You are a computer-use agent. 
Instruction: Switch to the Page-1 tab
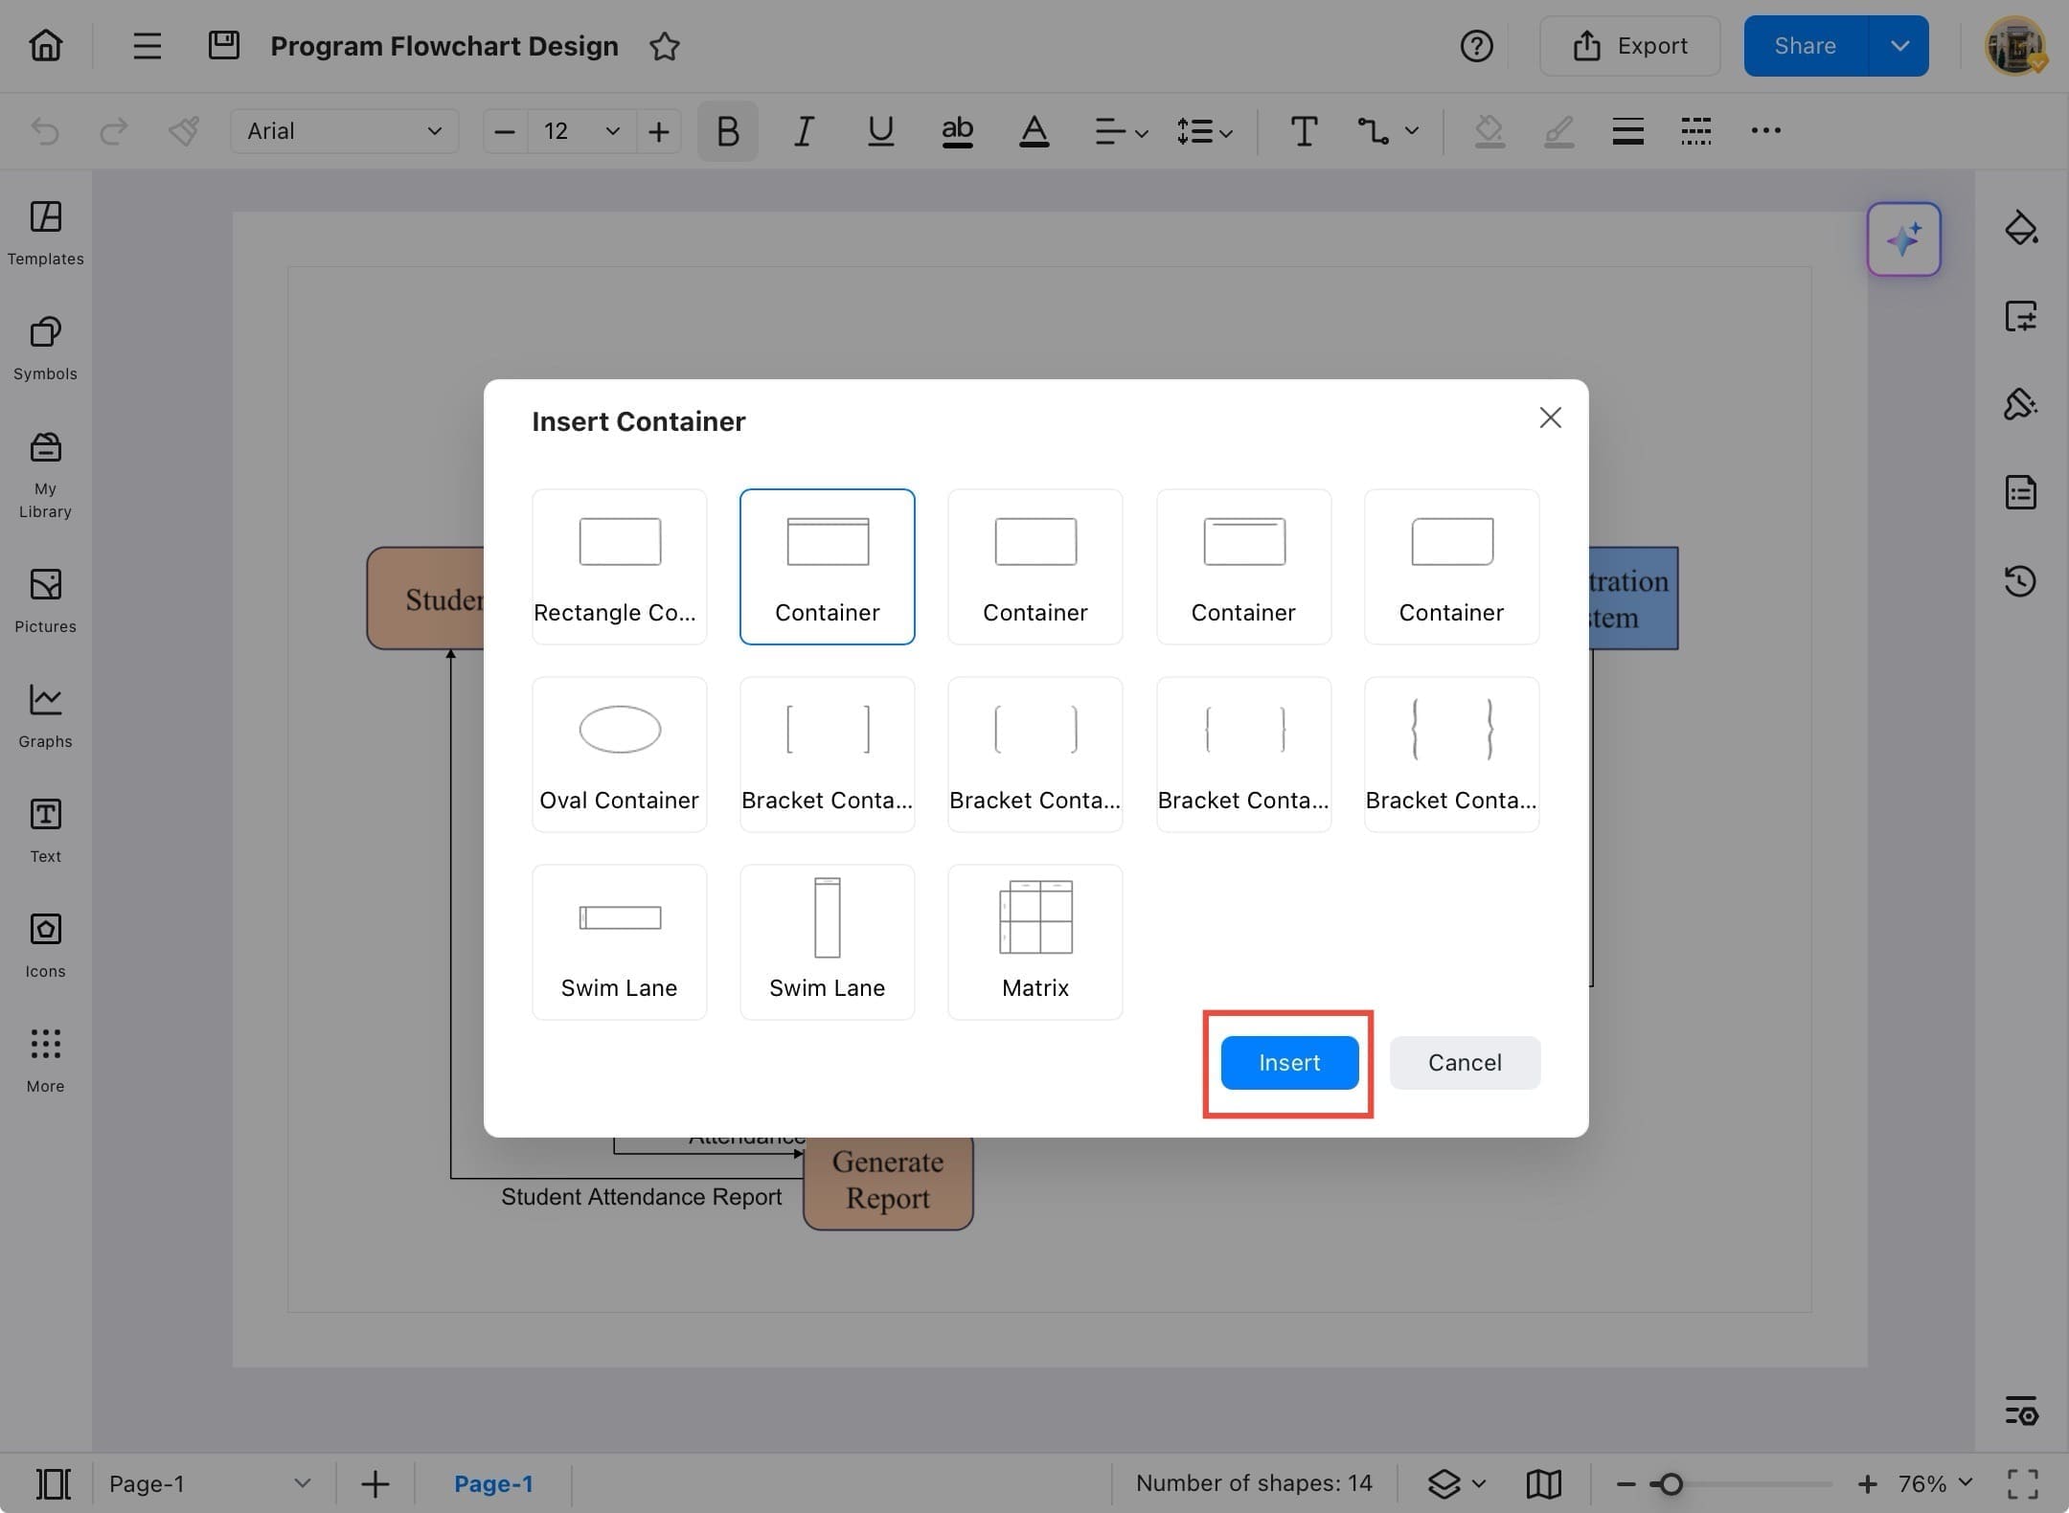[492, 1483]
